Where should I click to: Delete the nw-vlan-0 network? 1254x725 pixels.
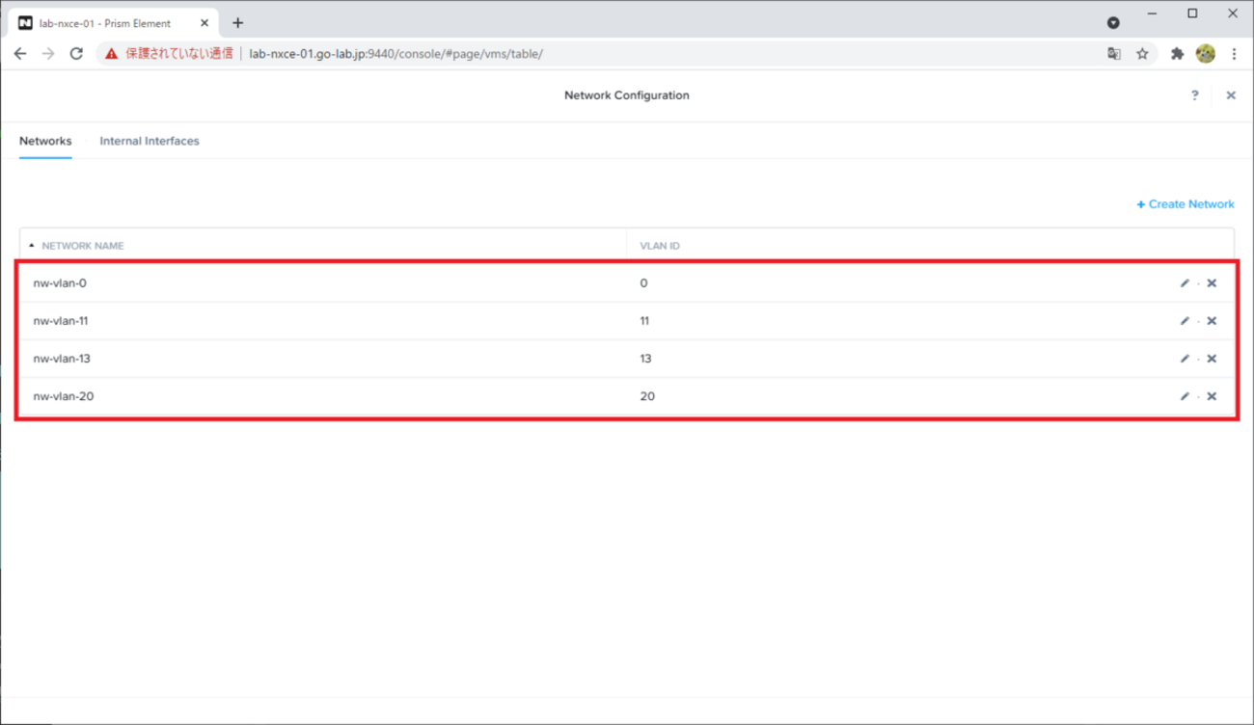tap(1212, 282)
